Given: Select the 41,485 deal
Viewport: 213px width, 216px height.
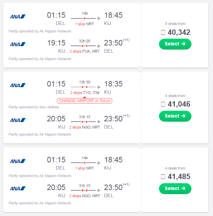Looking at the screenshot, I should (x=175, y=188).
